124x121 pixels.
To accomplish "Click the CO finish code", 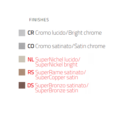I will point(31,46).
